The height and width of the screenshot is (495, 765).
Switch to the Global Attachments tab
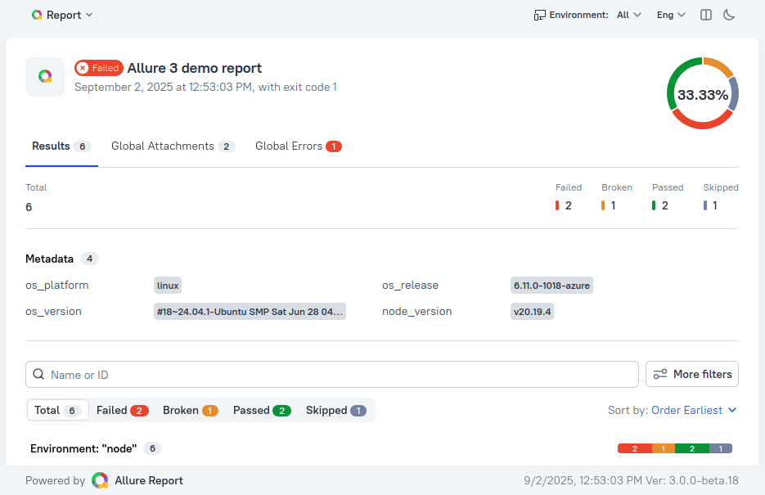tap(173, 146)
